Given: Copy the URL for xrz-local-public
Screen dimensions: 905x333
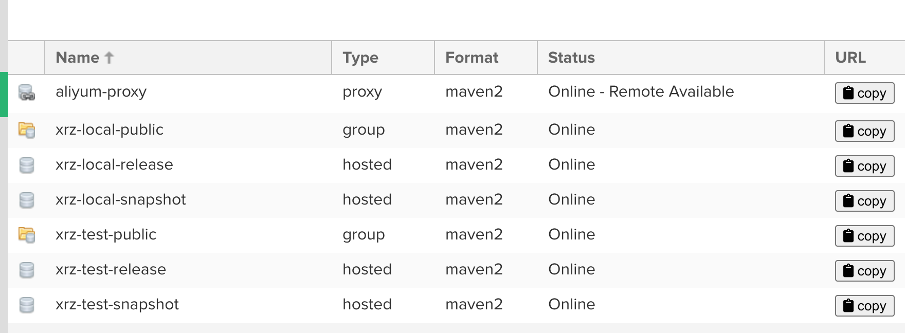Looking at the screenshot, I should [864, 131].
